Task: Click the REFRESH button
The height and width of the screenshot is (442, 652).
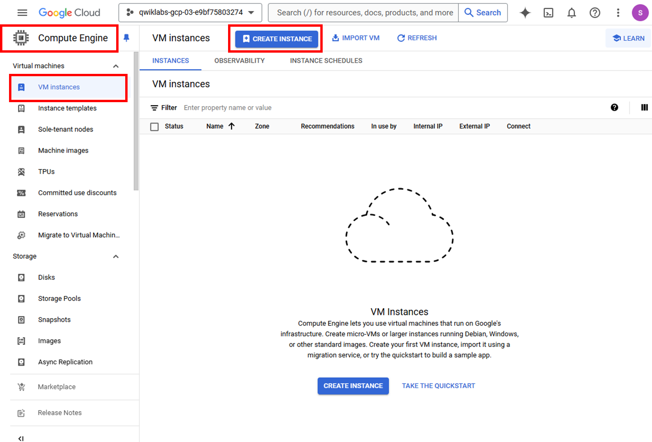Action: 417,38
